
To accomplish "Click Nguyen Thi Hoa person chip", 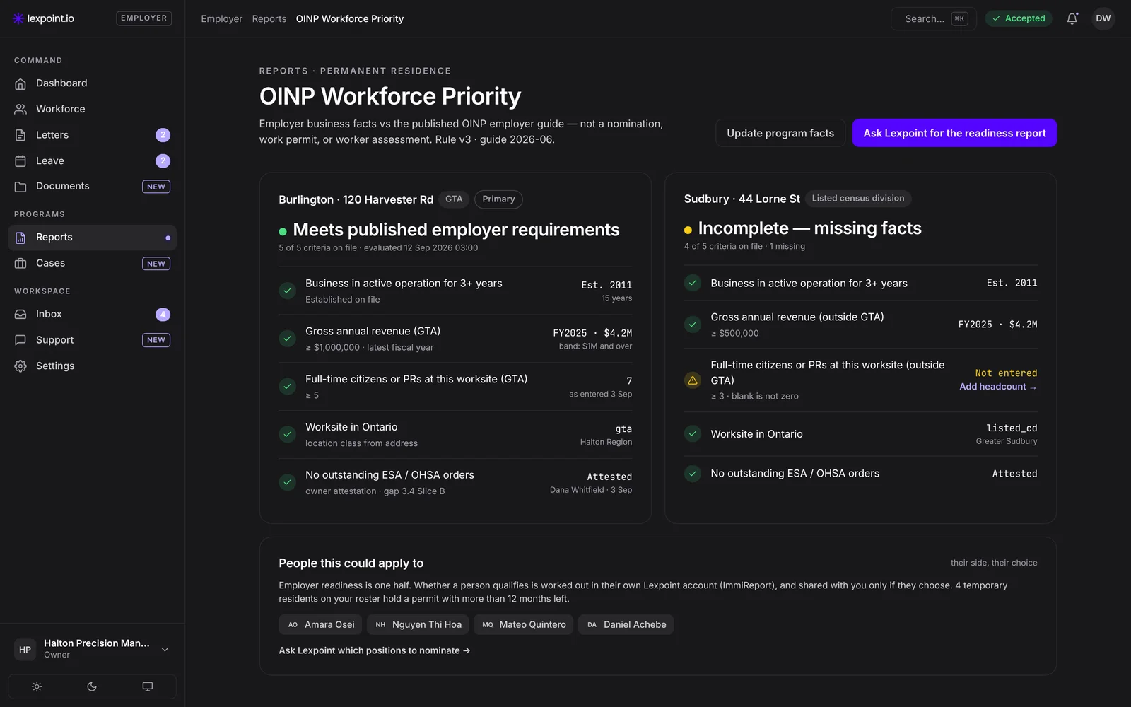I will (x=418, y=624).
